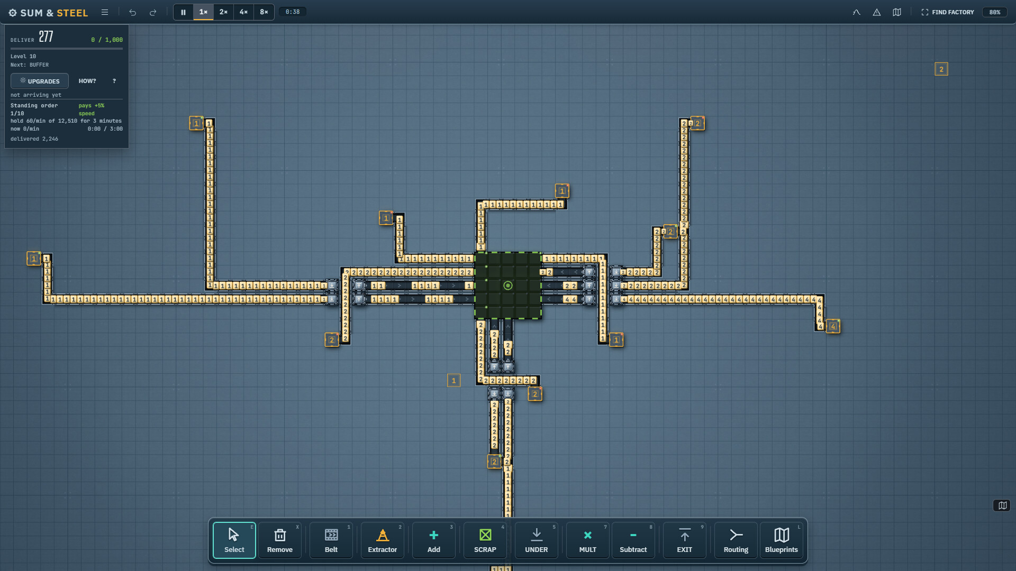This screenshot has width=1016, height=571.
Task: Click the question mark help button
Action: 114,81
